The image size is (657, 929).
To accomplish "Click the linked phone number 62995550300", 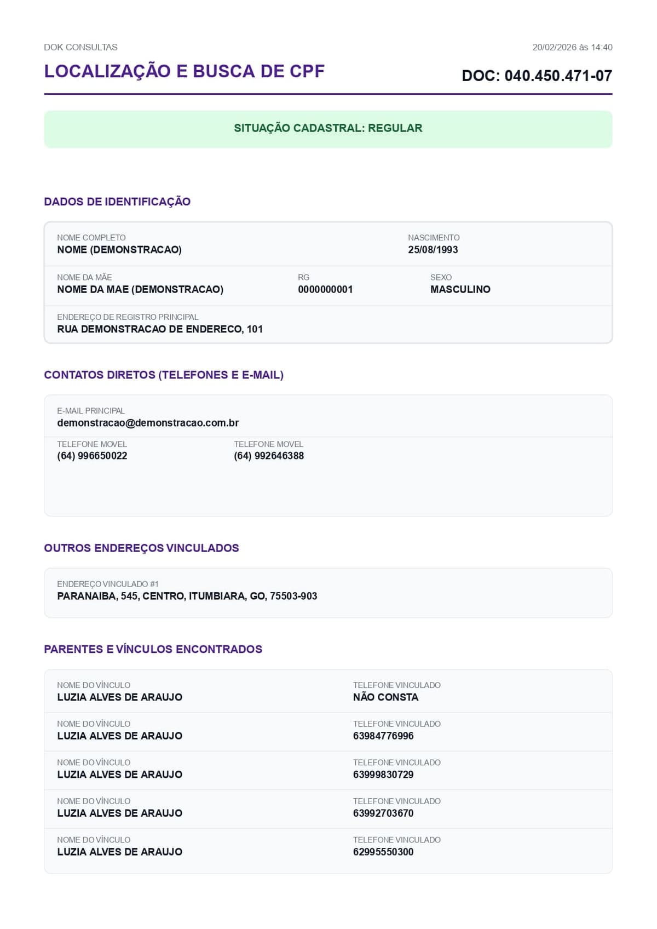I will coord(383,852).
